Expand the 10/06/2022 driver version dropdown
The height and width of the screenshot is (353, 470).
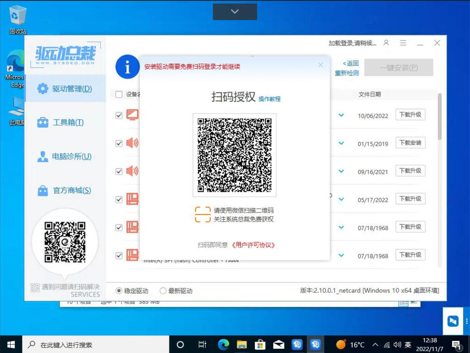click(341, 115)
